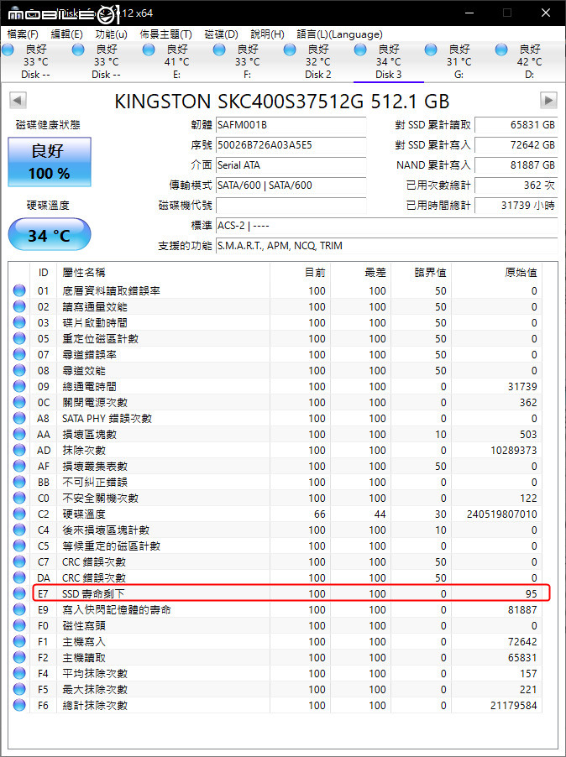Select the 最大抹除次數 row

tap(276, 689)
